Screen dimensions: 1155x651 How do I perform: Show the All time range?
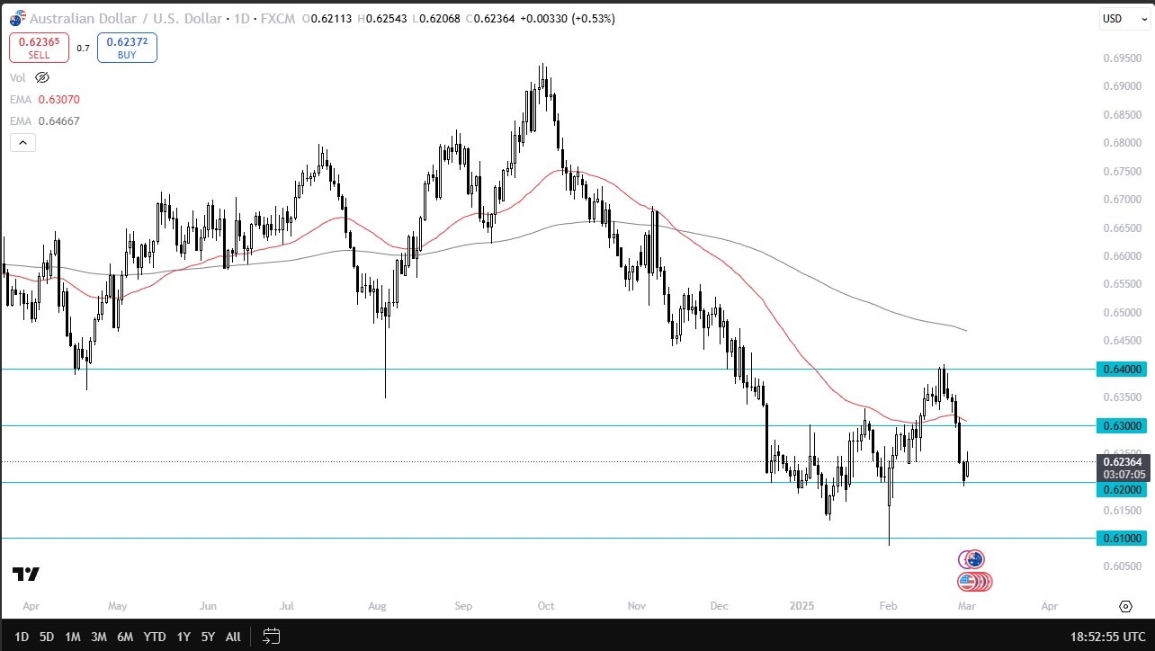[233, 637]
